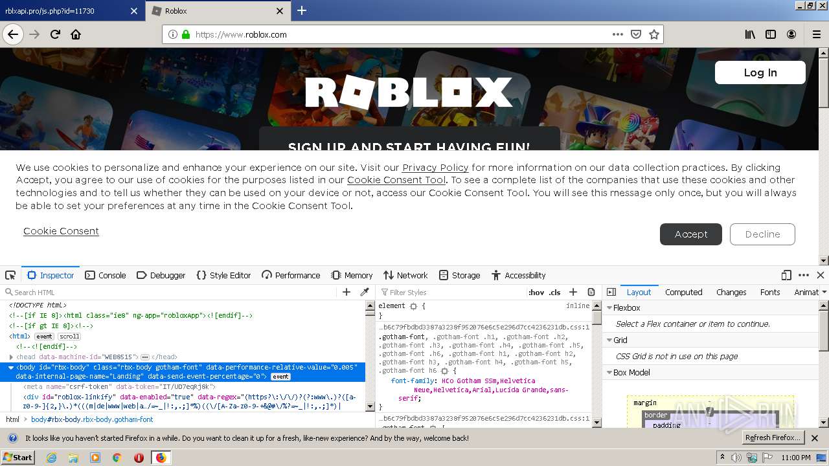Click the Log In button

pyautogui.click(x=760, y=72)
